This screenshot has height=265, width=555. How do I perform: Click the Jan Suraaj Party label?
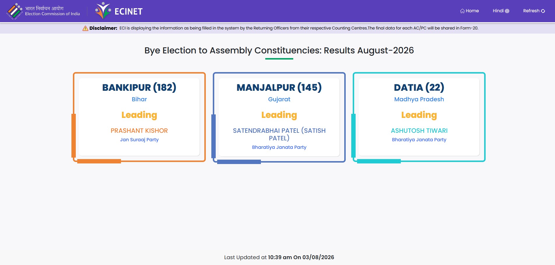click(139, 140)
